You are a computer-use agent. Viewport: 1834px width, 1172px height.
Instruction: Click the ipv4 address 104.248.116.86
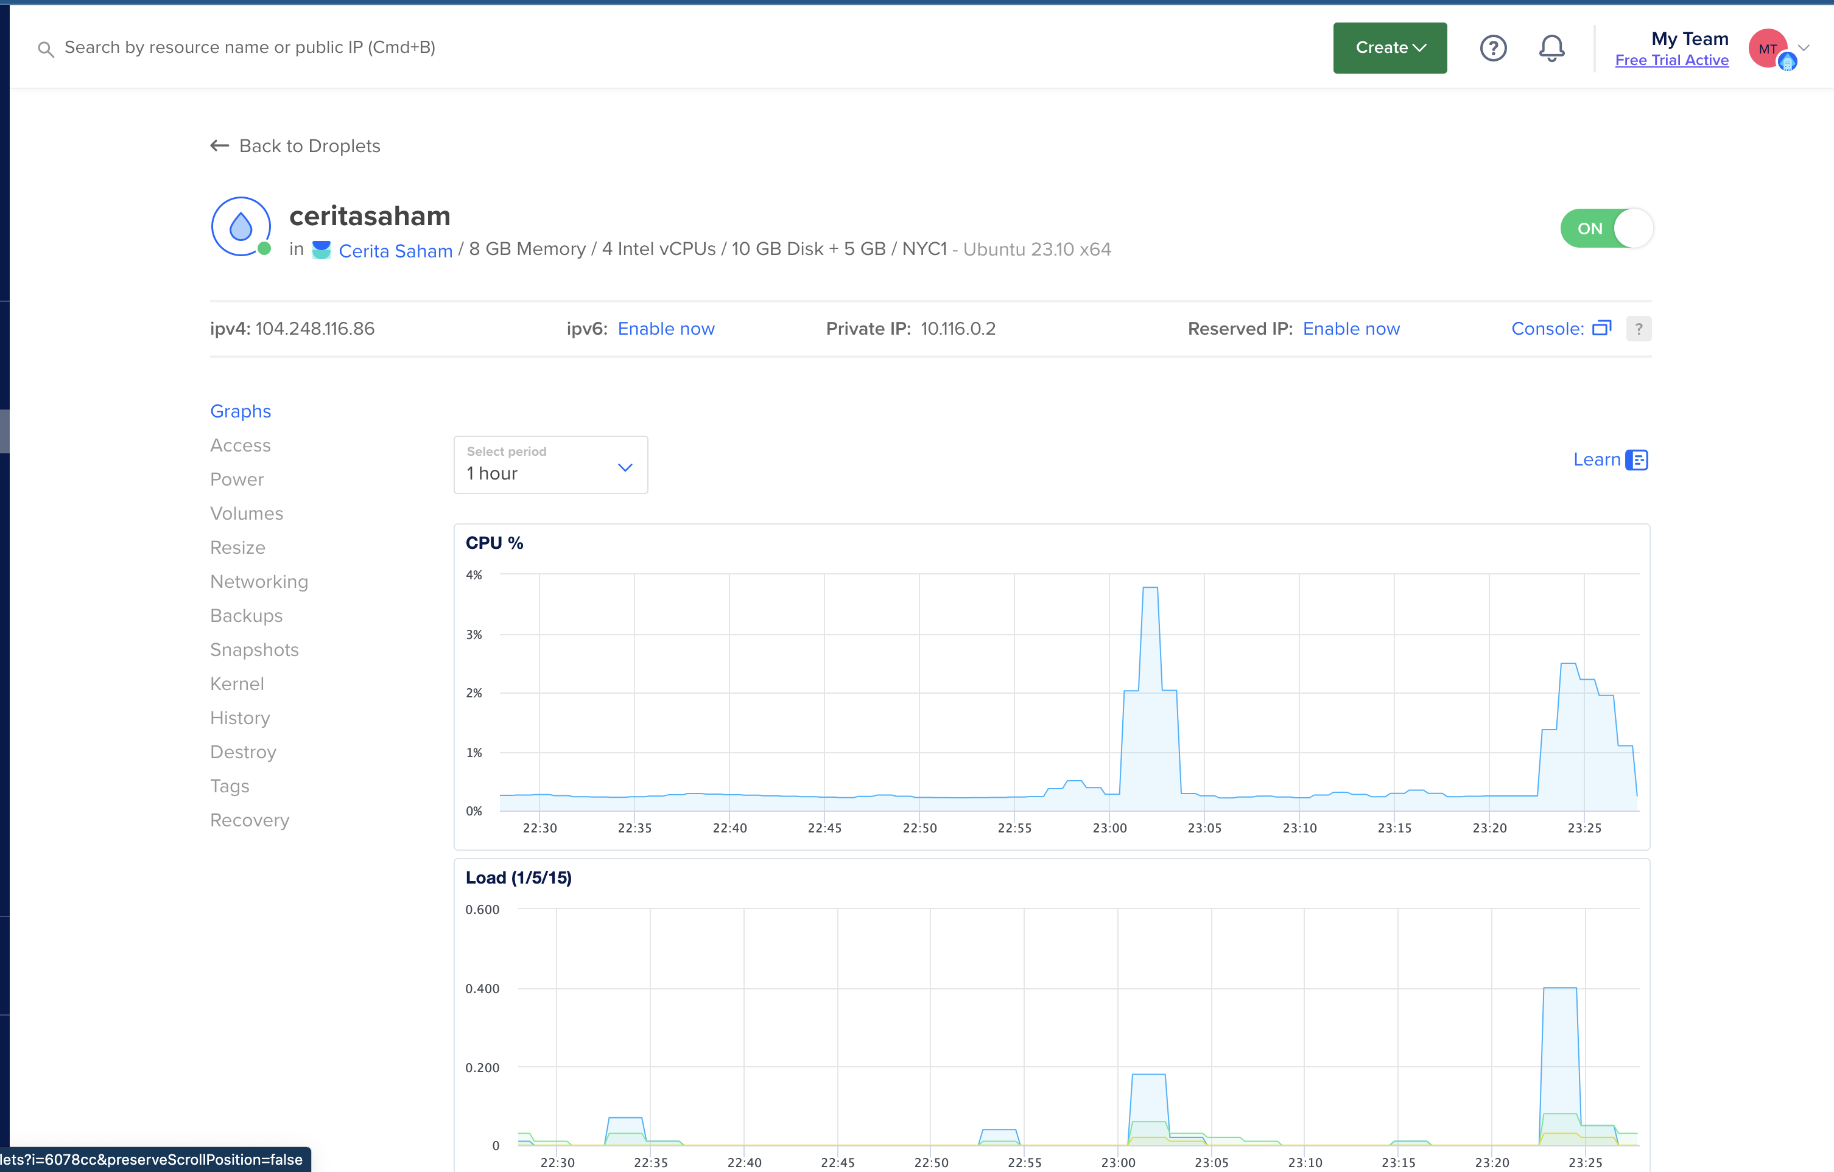315,329
